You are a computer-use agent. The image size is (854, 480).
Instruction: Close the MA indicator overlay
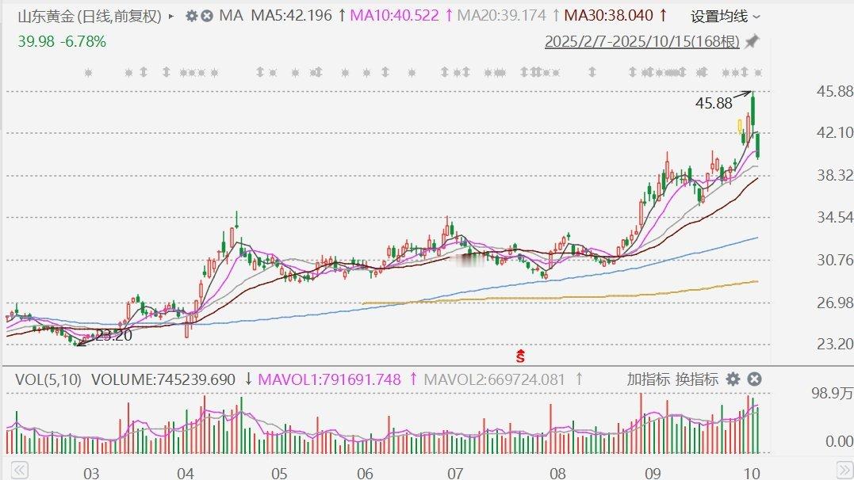tap(207, 16)
